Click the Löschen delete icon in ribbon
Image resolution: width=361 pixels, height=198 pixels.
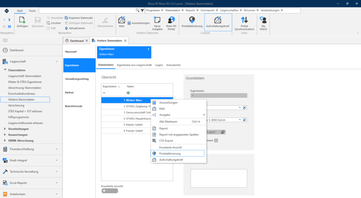click(48, 23)
